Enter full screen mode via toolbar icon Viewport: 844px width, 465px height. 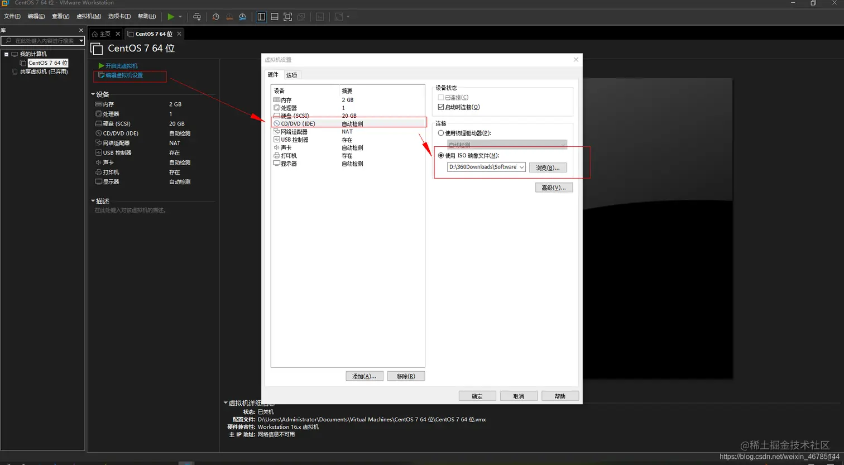tap(288, 17)
